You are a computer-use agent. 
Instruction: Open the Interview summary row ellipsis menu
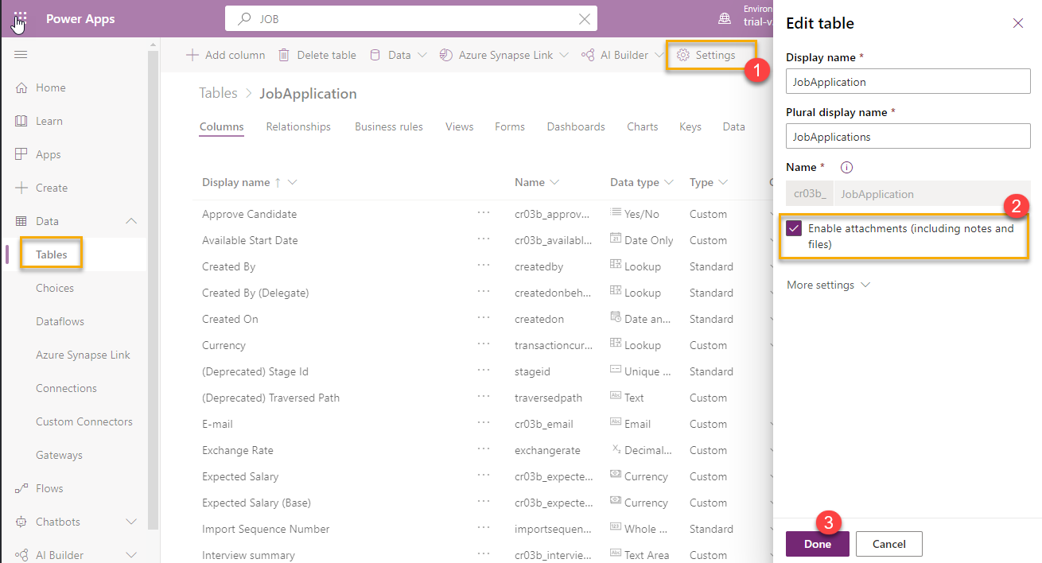tap(484, 554)
